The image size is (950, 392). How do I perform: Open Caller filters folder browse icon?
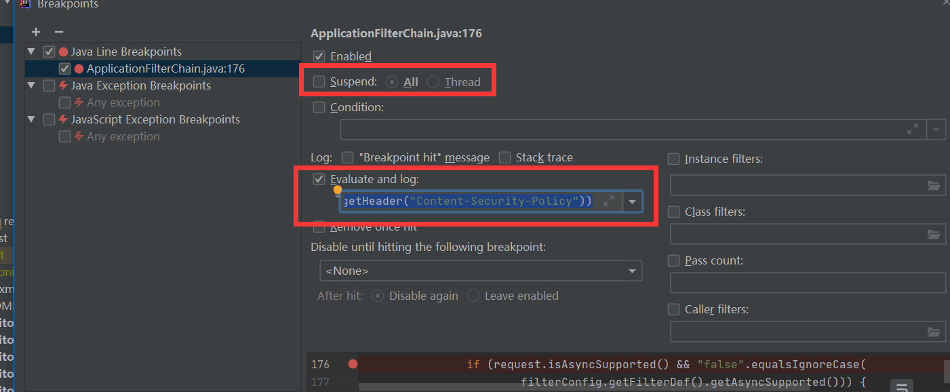tap(934, 332)
